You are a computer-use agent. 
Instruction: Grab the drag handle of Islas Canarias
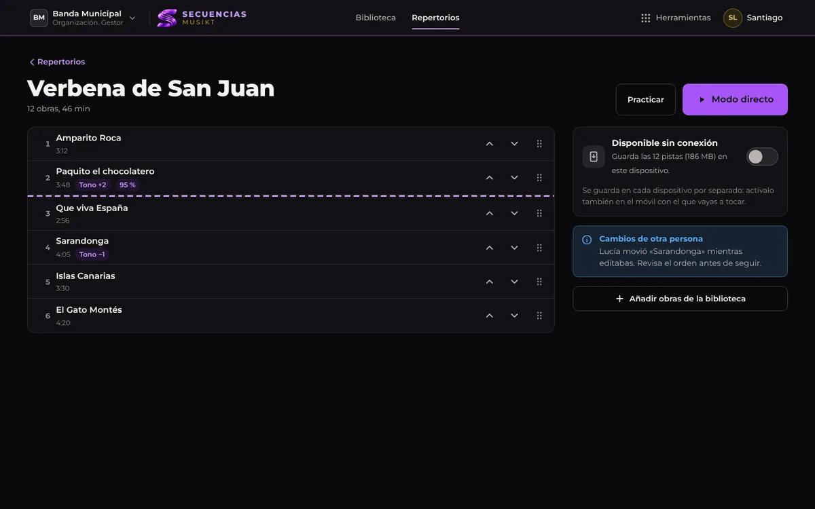pyautogui.click(x=539, y=282)
